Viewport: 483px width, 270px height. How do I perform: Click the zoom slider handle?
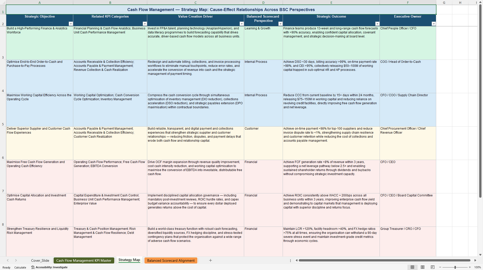click(455, 267)
